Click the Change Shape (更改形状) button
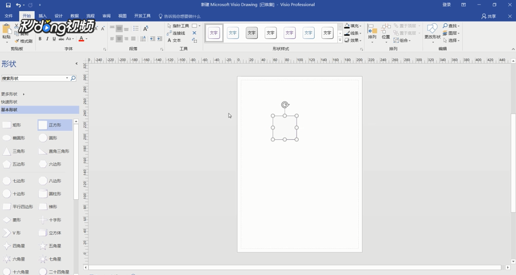 (x=432, y=33)
